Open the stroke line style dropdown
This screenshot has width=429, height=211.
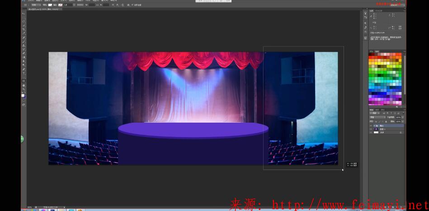tap(80, 5)
